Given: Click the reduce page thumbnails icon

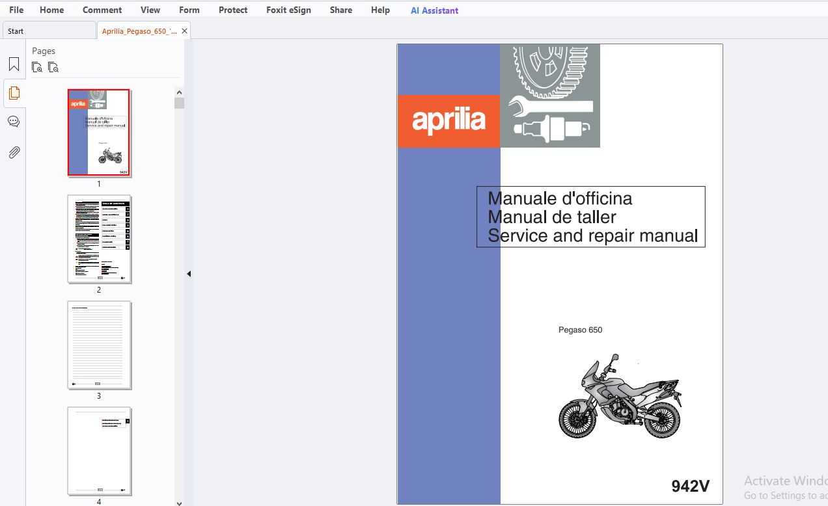Looking at the screenshot, I should (x=53, y=67).
